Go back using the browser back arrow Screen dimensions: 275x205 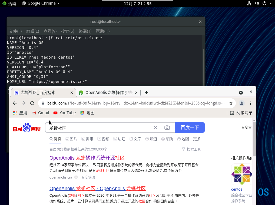pyautogui.click(x=15, y=103)
